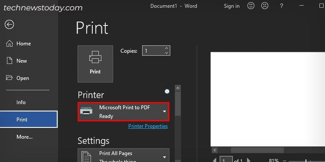Decrease copies with the down stepper arrow
Image resolution: width=325 pixels, height=162 pixels.
[166, 53]
